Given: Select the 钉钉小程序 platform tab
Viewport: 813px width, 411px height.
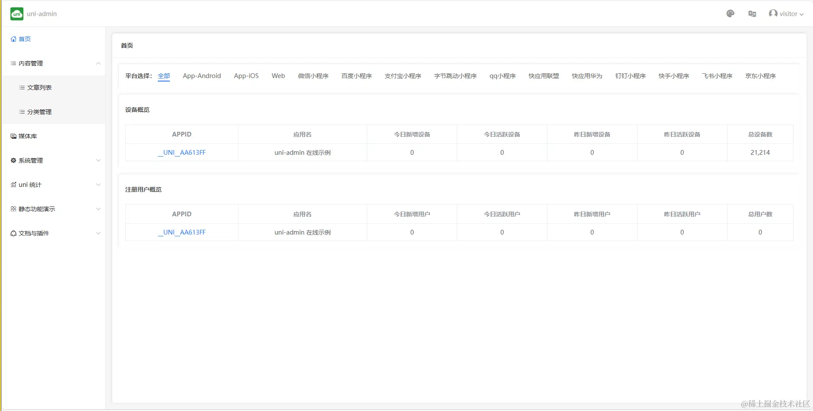Looking at the screenshot, I should pyautogui.click(x=631, y=76).
